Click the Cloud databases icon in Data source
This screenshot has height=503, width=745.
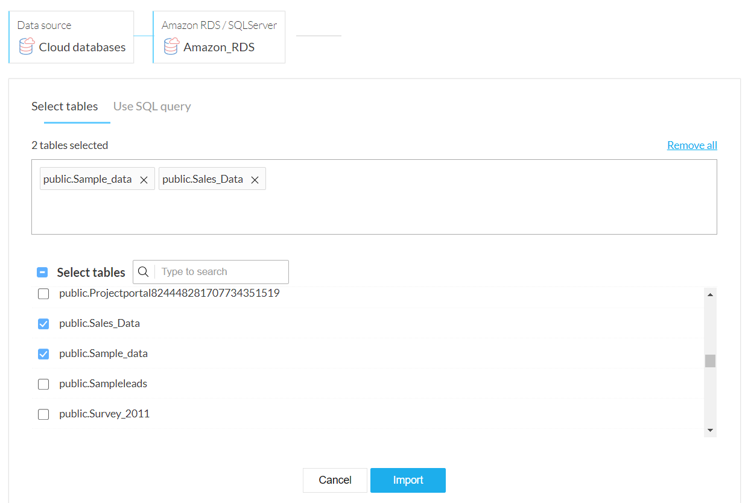tap(27, 46)
